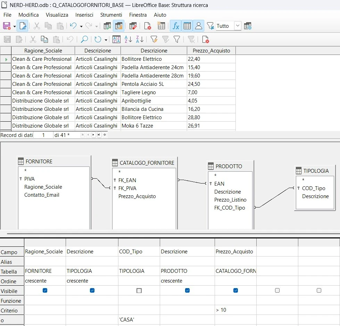Uncheck Visible for the Ragione_Sociale column

tap(45, 291)
